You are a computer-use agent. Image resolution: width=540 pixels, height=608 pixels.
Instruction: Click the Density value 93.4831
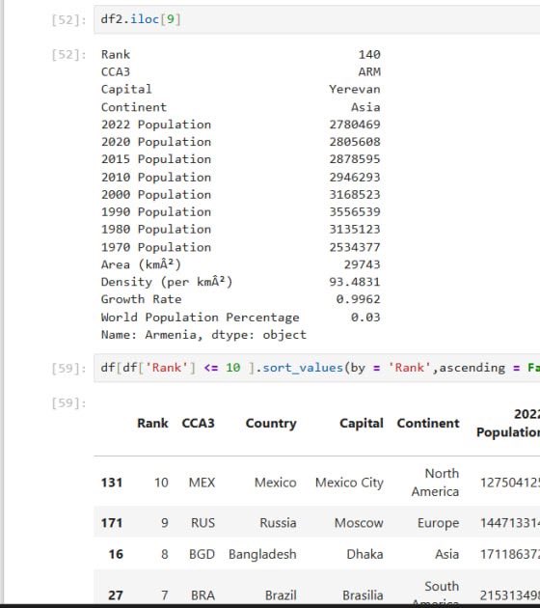point(355,282)
